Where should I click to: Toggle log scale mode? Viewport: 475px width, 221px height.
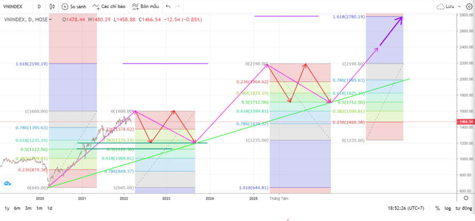point(448,208)
